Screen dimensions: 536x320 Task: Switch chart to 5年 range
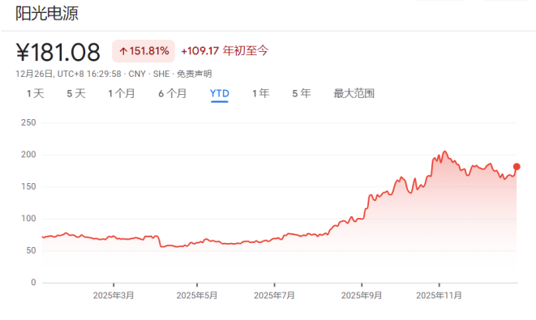(302, 93)
